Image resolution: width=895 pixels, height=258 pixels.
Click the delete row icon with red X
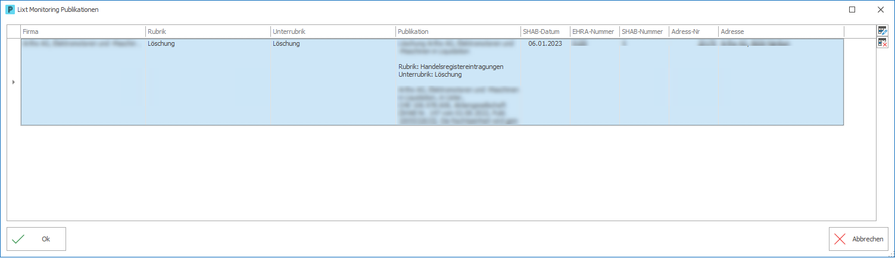click(x=882, y=42)
